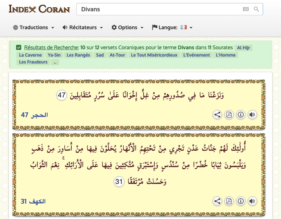This screenshot has height=219, width=281.
Task: Expand the Traductions dropdown
Action: pos(34,27)
